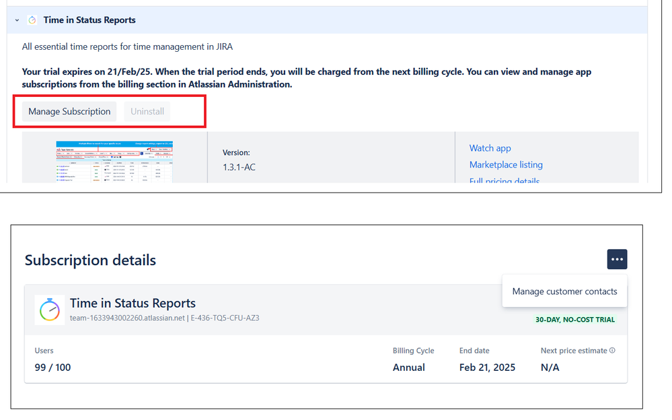Viewport: 672px width, 420px height.
Task: Select the Annual billing cycle value
Action: click(409, 367)
